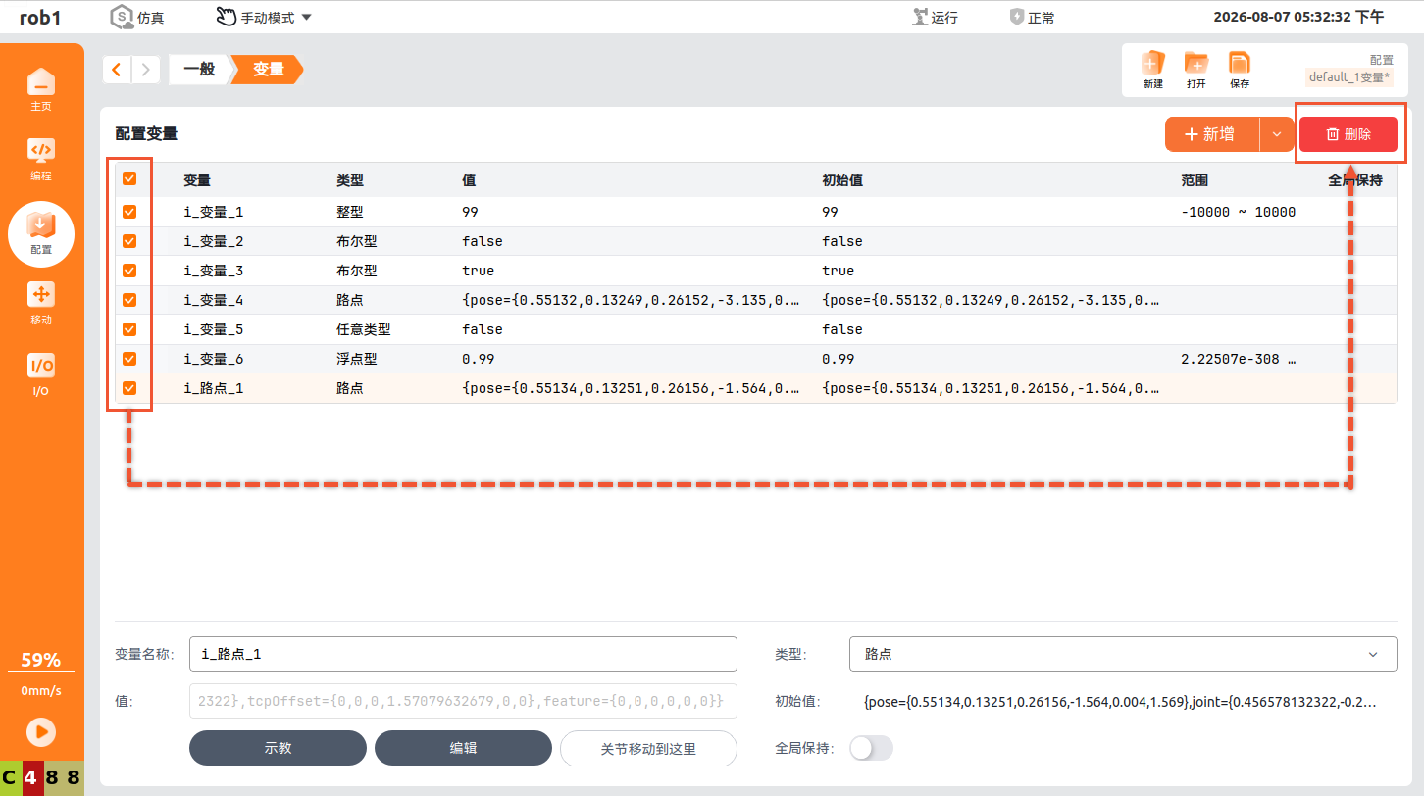The height and width of the screenshot is (796, 1424).
Task: Toggle the 全局保持 switch on
Action: 871,748
